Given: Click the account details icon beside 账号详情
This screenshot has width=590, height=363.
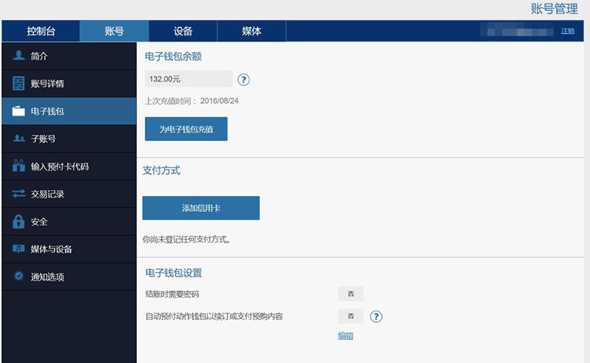Looking at the screenshot, I should coord(19,84).
